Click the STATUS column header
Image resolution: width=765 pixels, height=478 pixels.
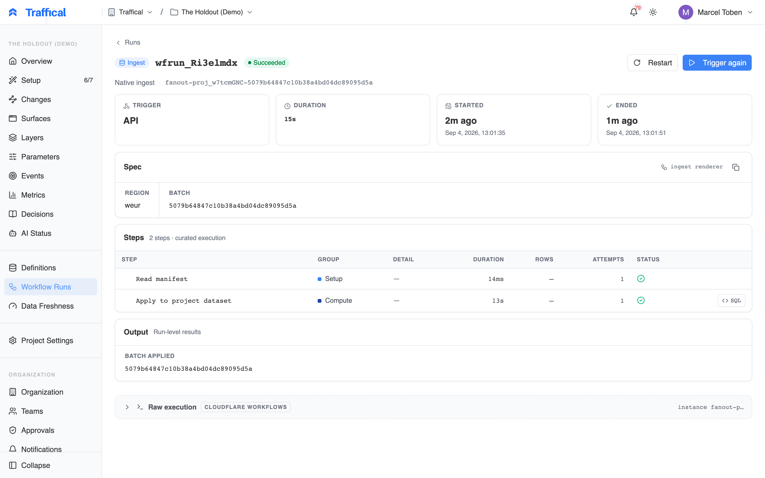click(648, 259)
